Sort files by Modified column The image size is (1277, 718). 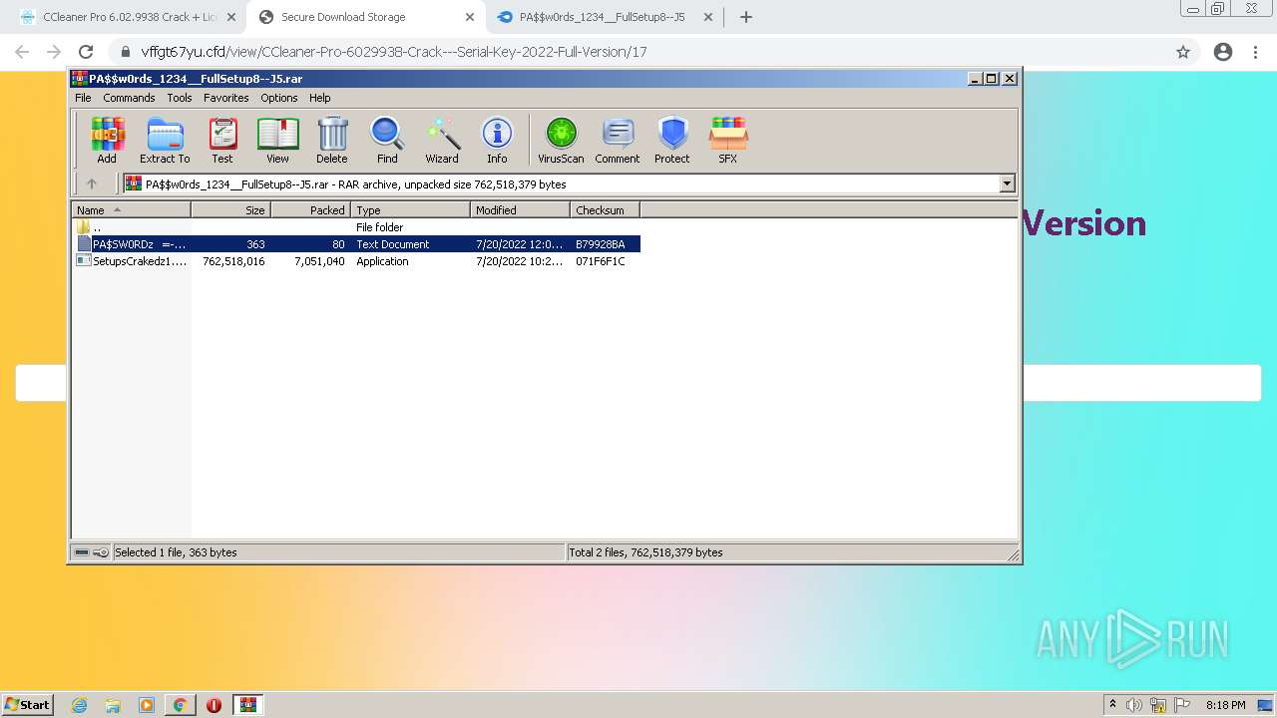pyautogui.click(x=520, y=209)
